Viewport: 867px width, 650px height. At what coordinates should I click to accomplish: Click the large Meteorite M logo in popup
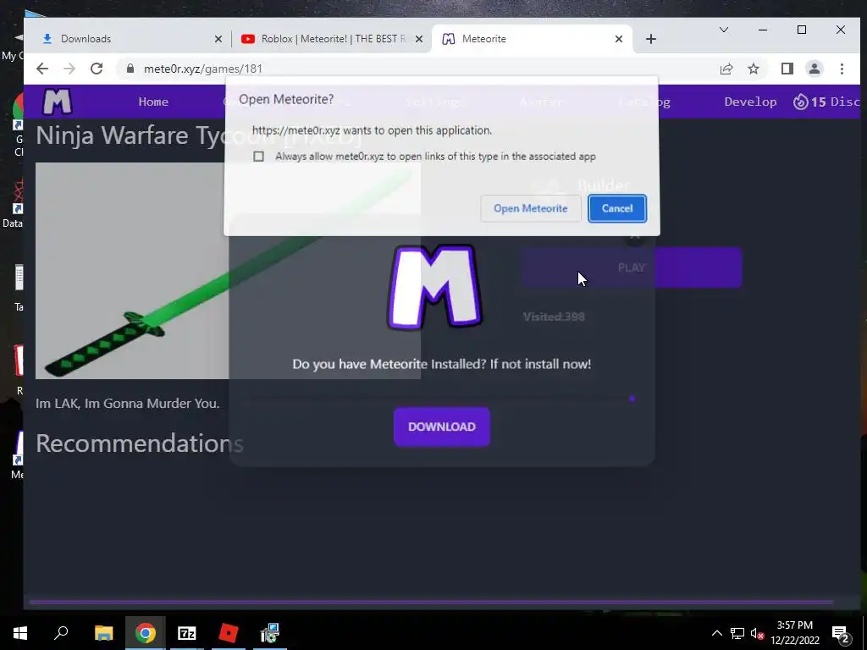point(435,288)
